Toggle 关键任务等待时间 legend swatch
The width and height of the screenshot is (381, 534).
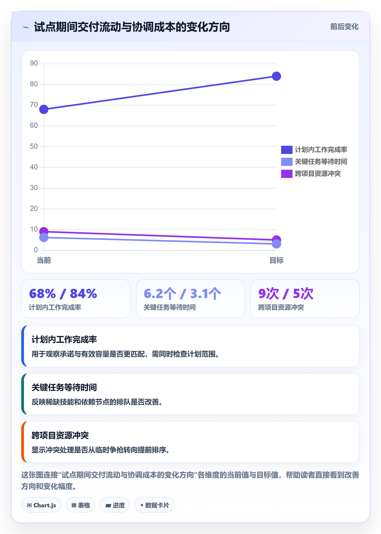coord(287,162)
